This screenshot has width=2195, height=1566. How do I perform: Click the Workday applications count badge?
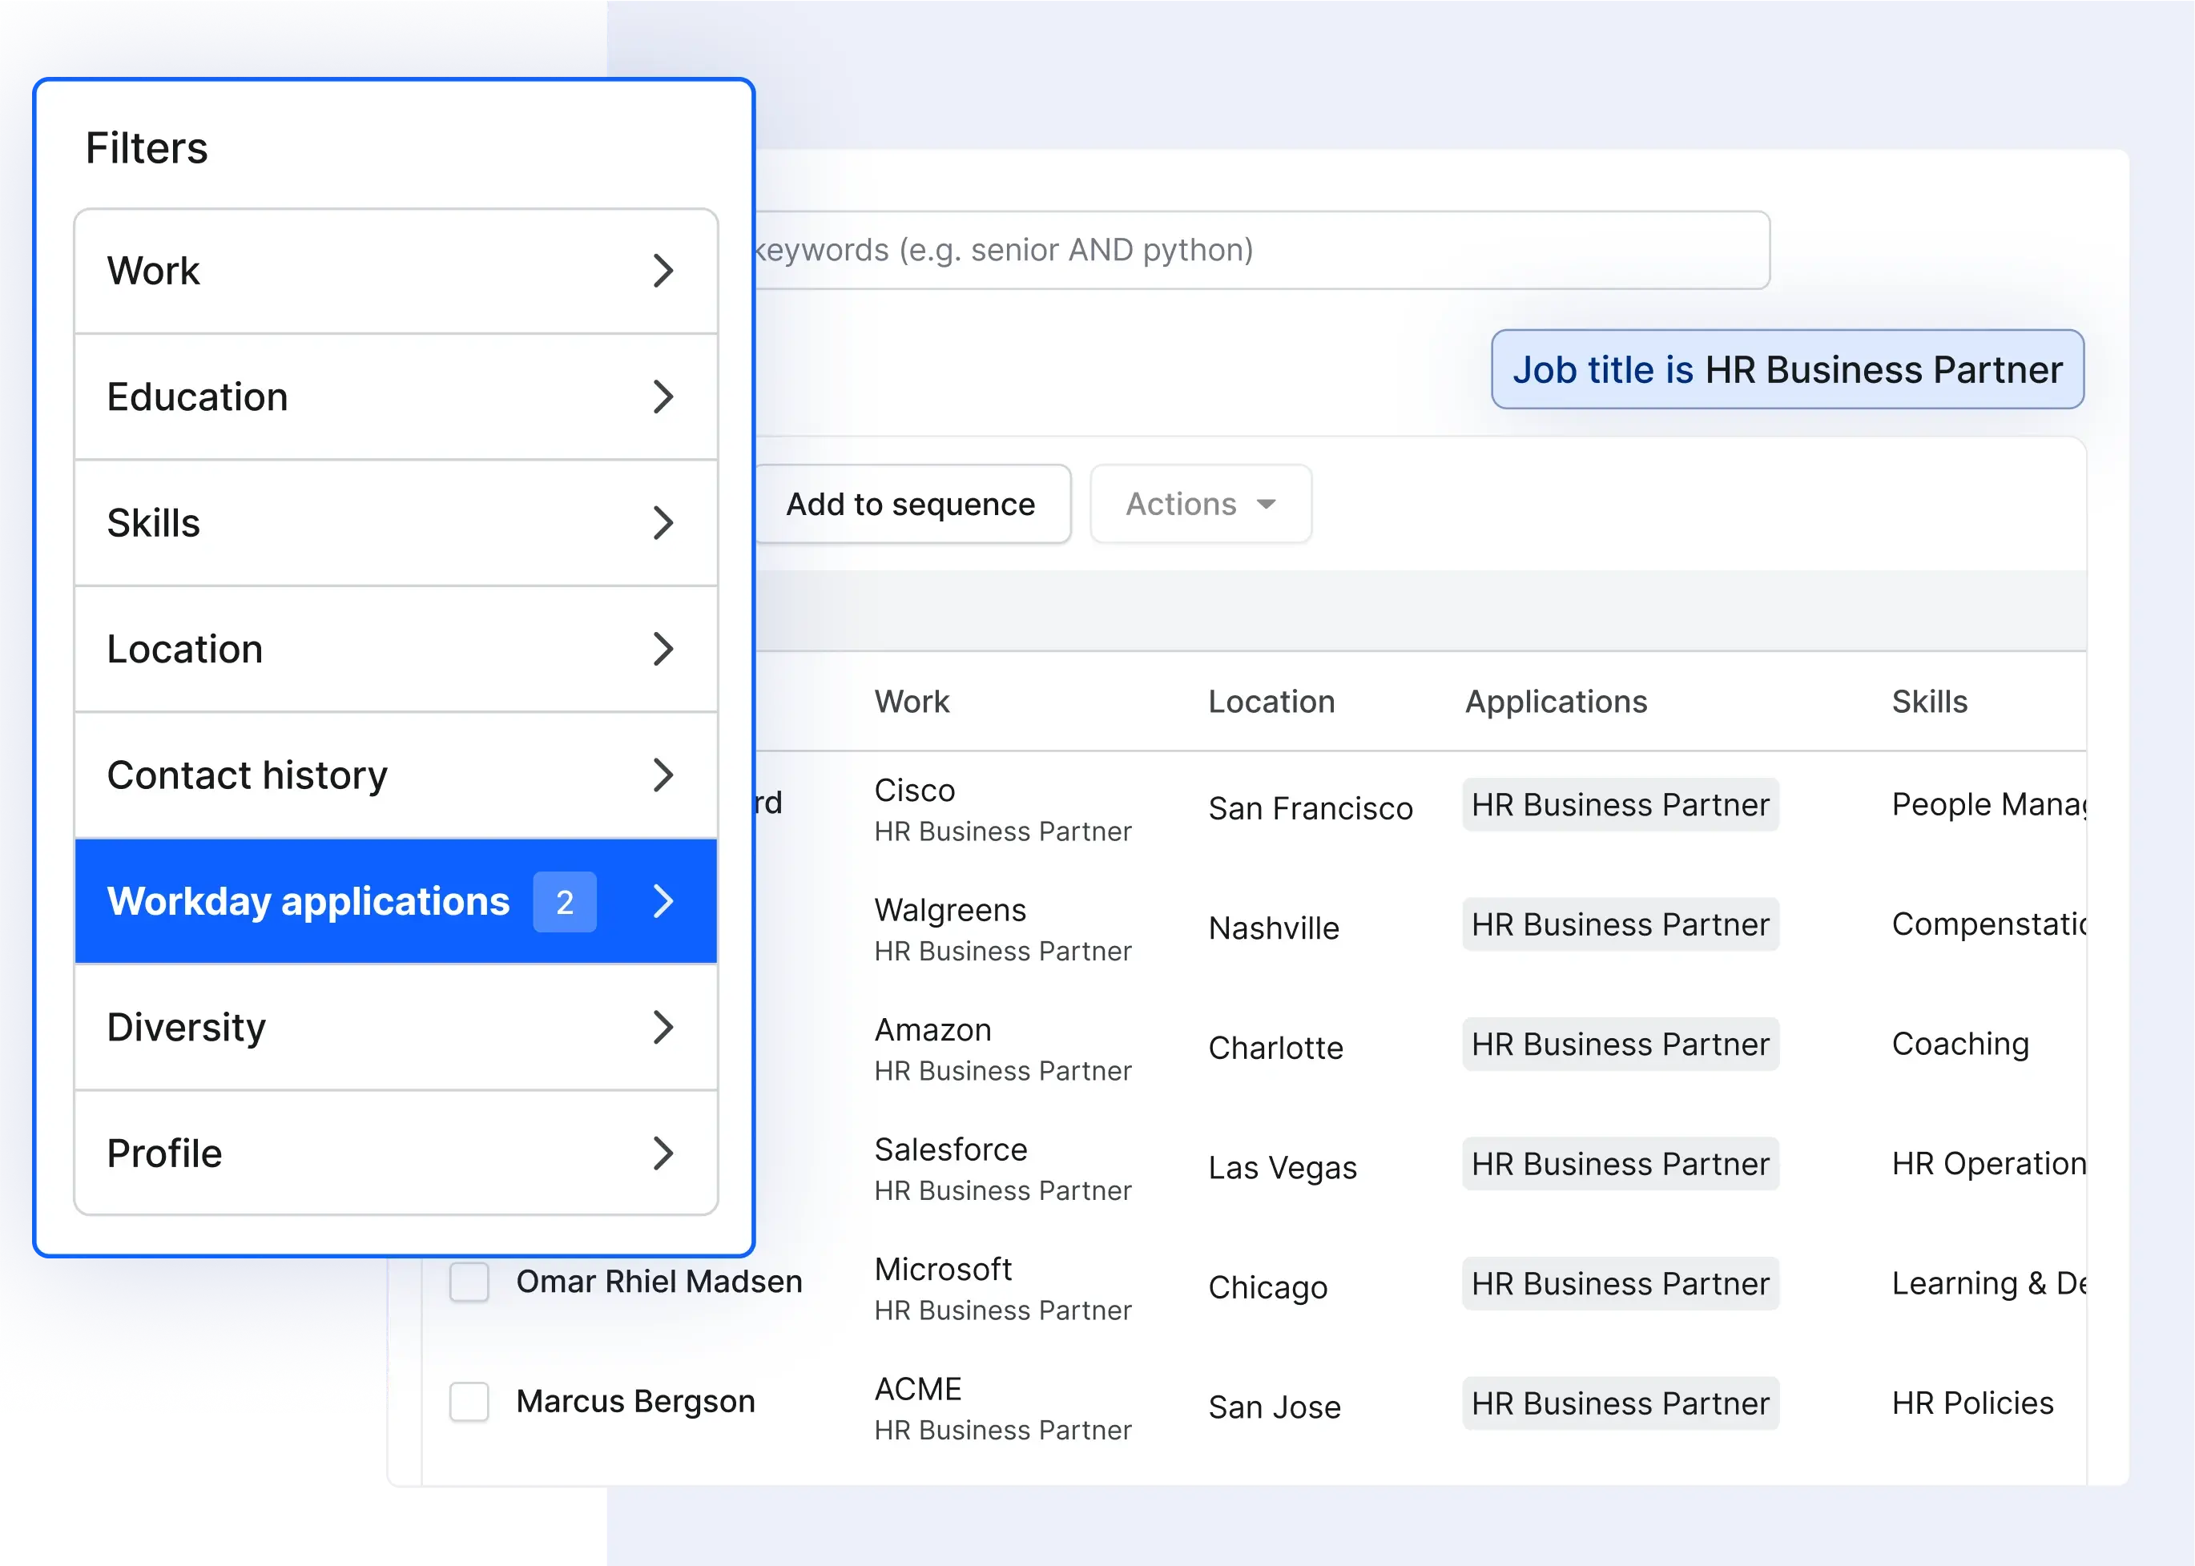coord(565,902)
